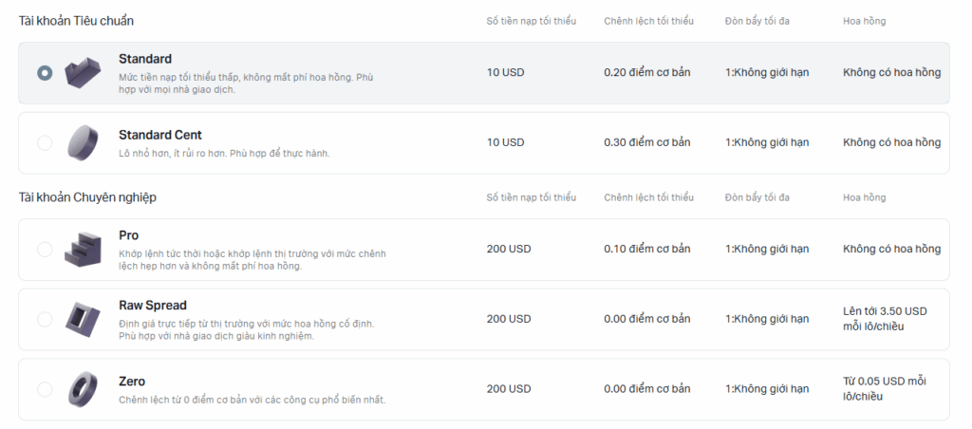The height and width of the screenshot is (429, 972).
Task: Click the Zero account title
Action: (132, 382)
